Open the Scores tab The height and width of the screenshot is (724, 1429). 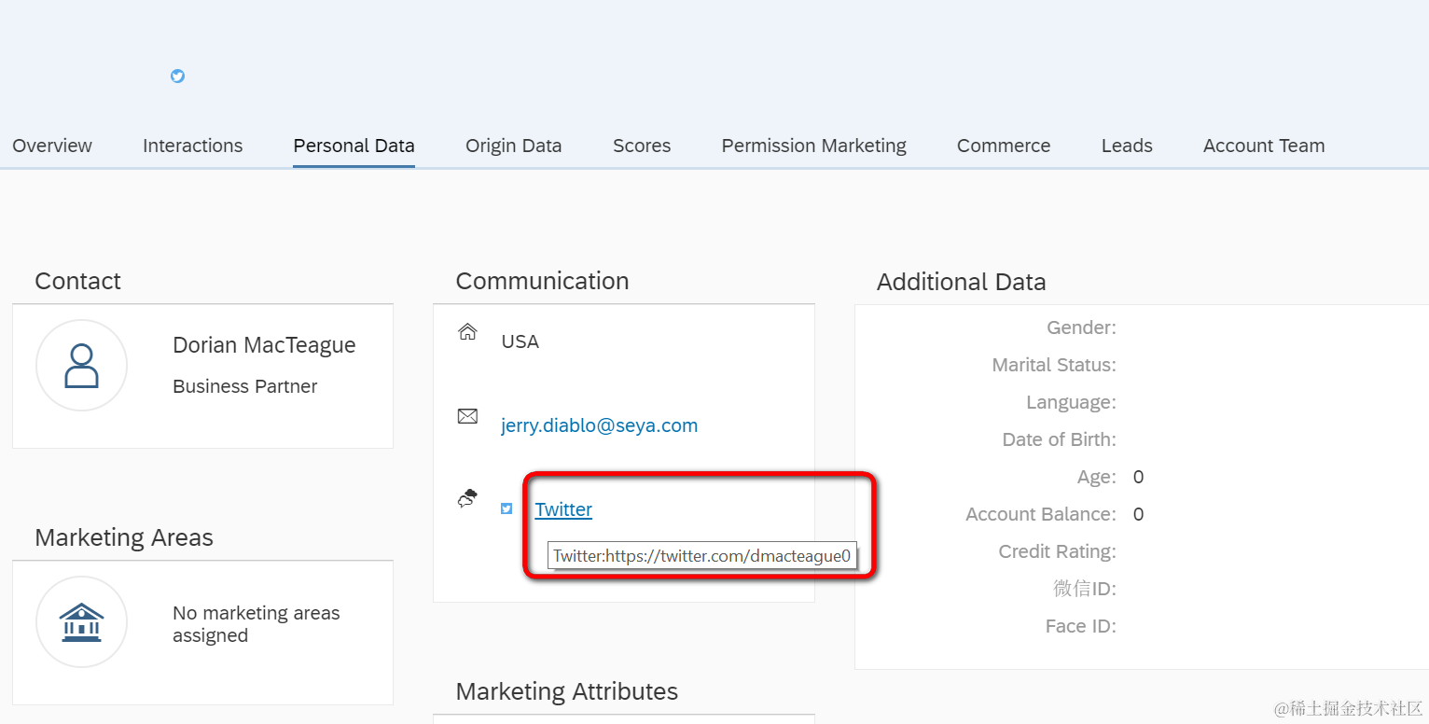(642, 146)
